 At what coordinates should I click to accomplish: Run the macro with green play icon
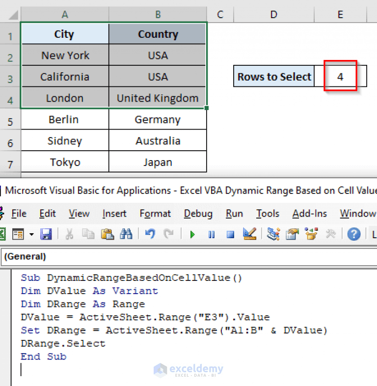point(192,234)
